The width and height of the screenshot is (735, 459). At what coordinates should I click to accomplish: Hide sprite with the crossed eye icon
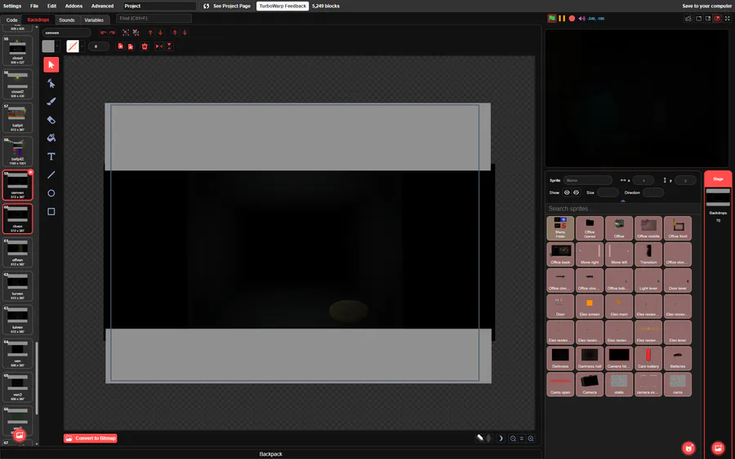[576, 192]
